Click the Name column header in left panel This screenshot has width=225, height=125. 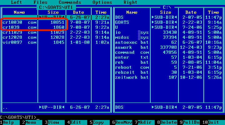(19, 12)
